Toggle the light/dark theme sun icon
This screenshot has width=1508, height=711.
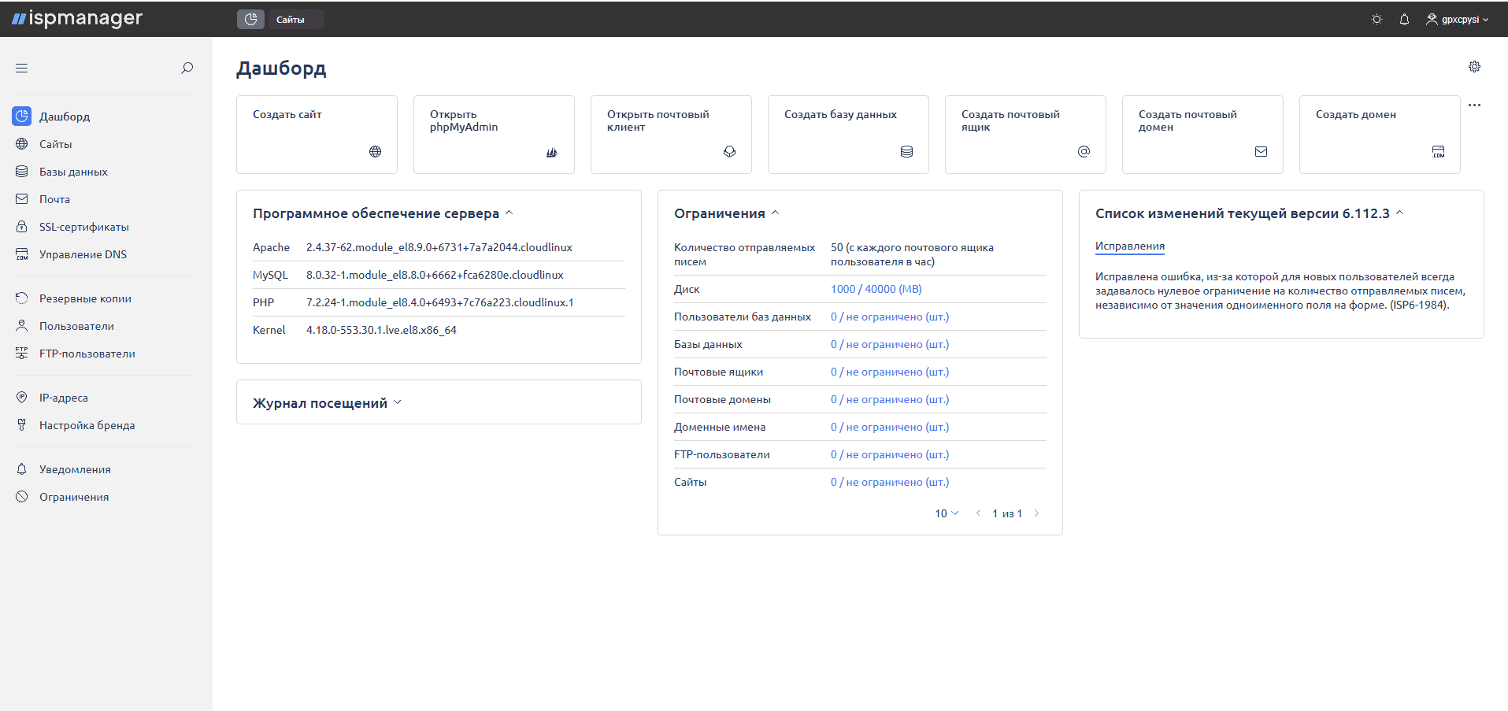[x=1376, y=20]
